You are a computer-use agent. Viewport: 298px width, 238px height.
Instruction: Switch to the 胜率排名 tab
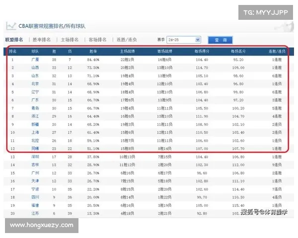42,40
